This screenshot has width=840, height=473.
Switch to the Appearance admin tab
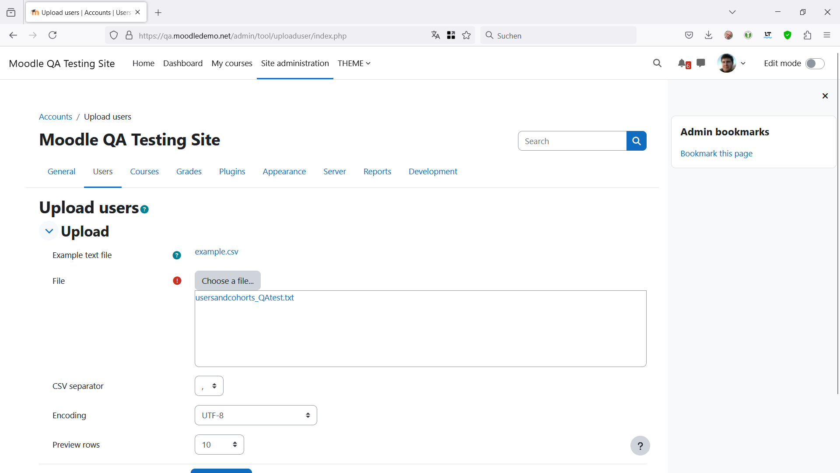[284, 172]
